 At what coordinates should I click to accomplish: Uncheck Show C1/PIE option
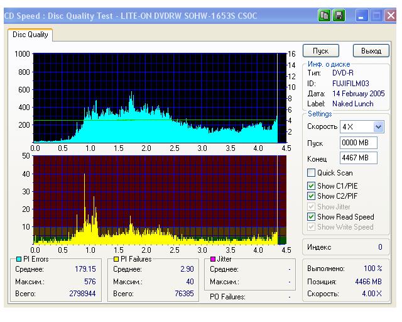pos(312,186)
